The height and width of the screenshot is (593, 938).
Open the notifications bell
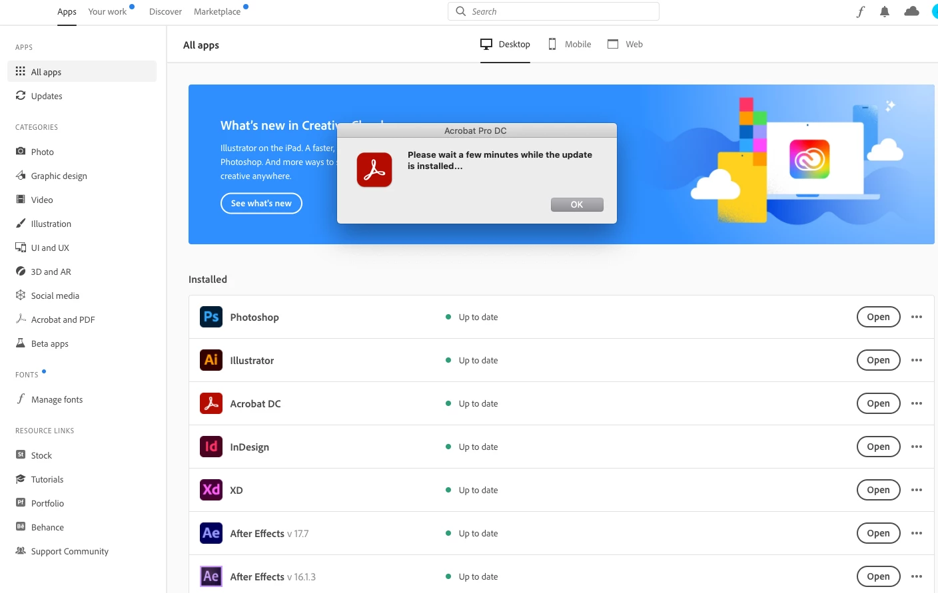(x=885, y=11)
